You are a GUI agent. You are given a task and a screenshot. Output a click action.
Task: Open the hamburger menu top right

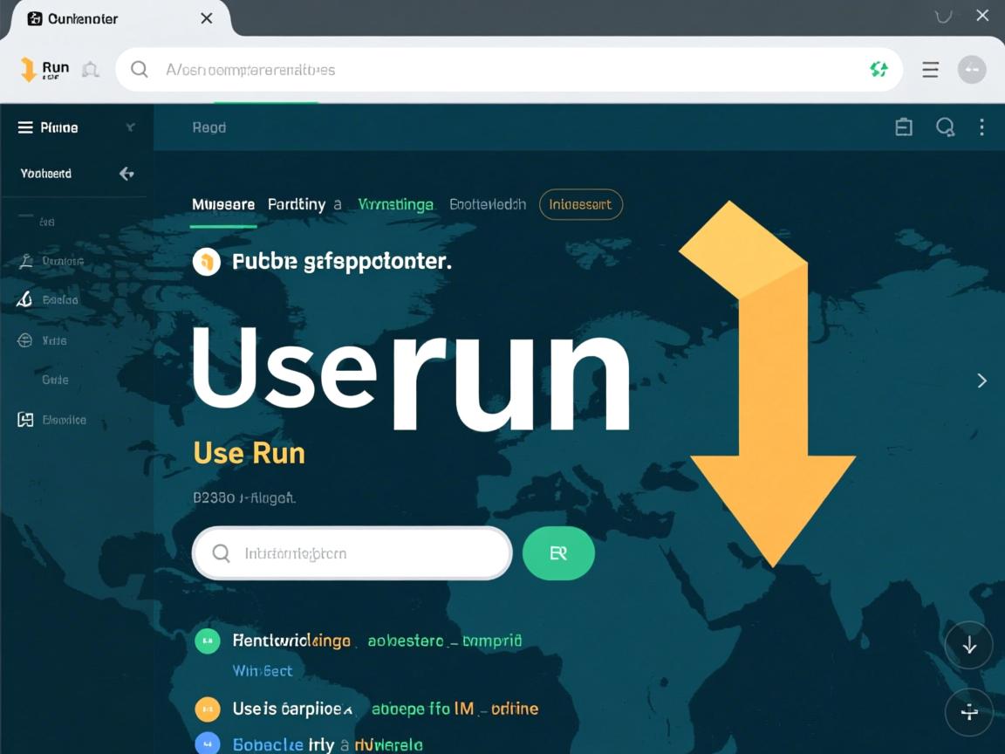[x=930, y=69]
